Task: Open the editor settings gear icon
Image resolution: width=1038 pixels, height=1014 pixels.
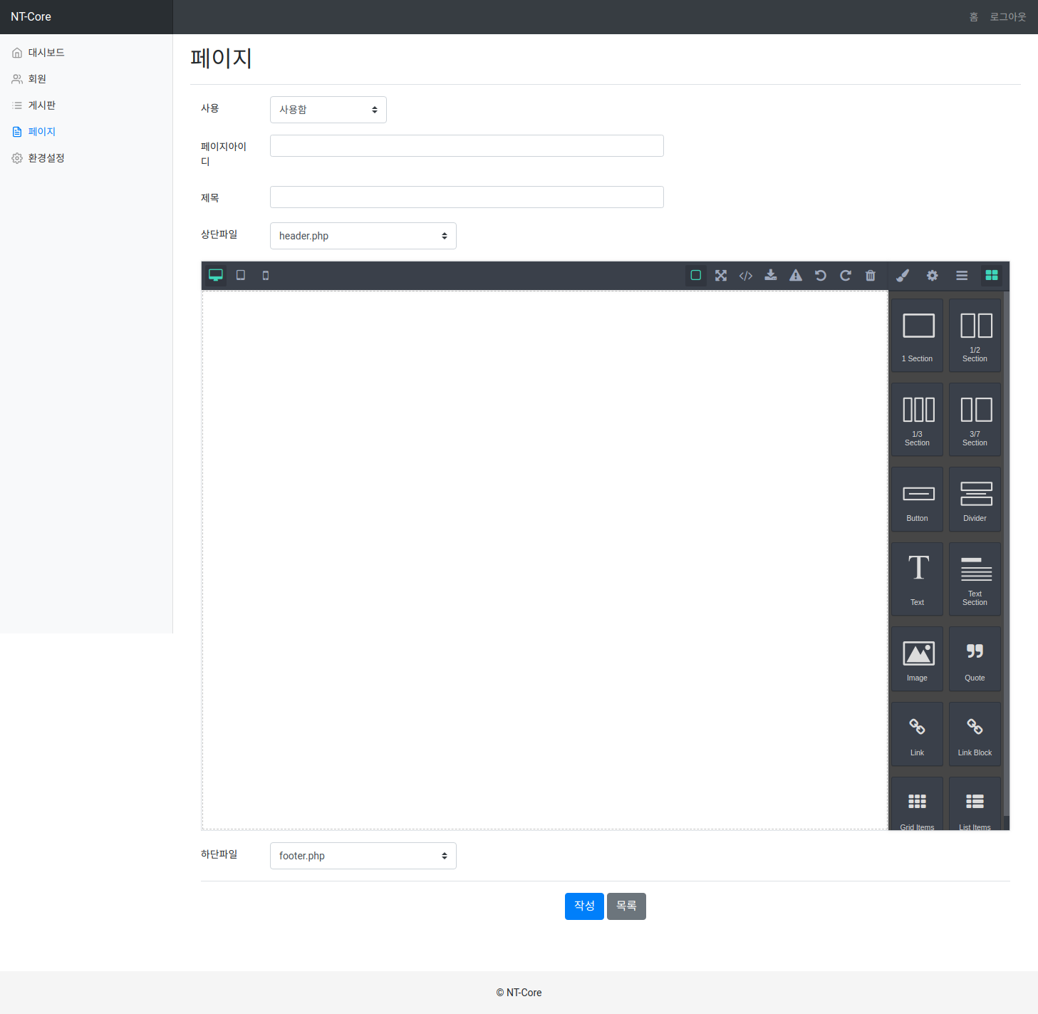Action: click(933, 276)
